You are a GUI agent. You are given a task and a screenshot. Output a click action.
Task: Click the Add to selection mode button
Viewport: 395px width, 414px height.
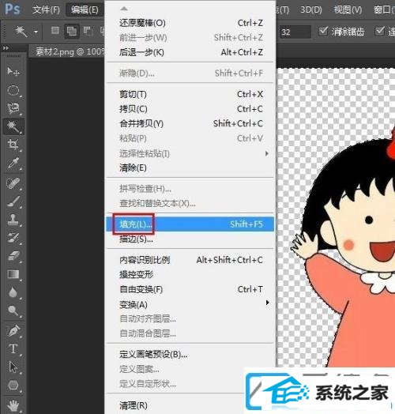pyautogui.click(x=71, y=32)
